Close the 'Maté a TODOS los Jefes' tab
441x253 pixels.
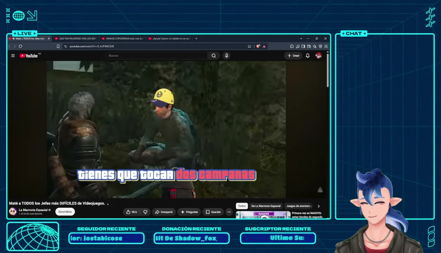pos(49,39)
